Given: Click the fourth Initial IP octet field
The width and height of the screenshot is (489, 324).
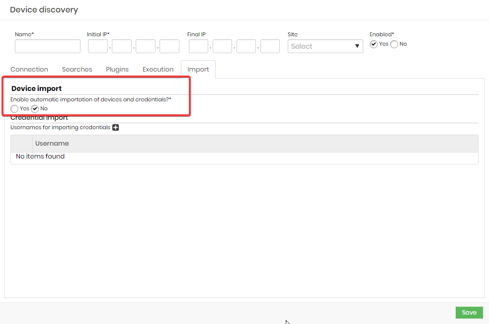Looking at the screenshot, I should coord(169,46).
